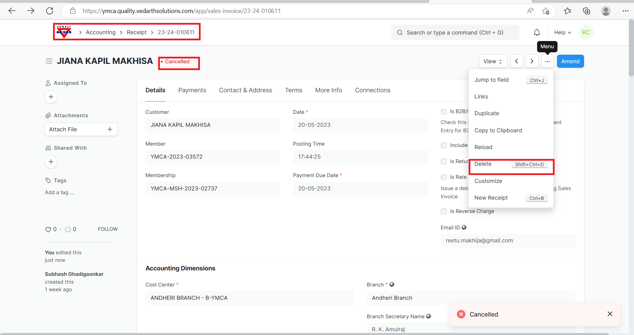Image resolution: width=634 pixels, height=335 pixels.
Task: Open the View dropdown
Action: coord(493,62)
